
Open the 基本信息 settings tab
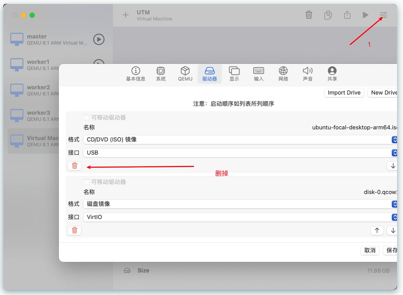[x=136, y=74]
